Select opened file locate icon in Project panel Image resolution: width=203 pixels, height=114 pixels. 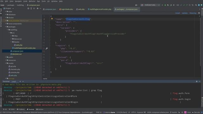tap(28, 9)
